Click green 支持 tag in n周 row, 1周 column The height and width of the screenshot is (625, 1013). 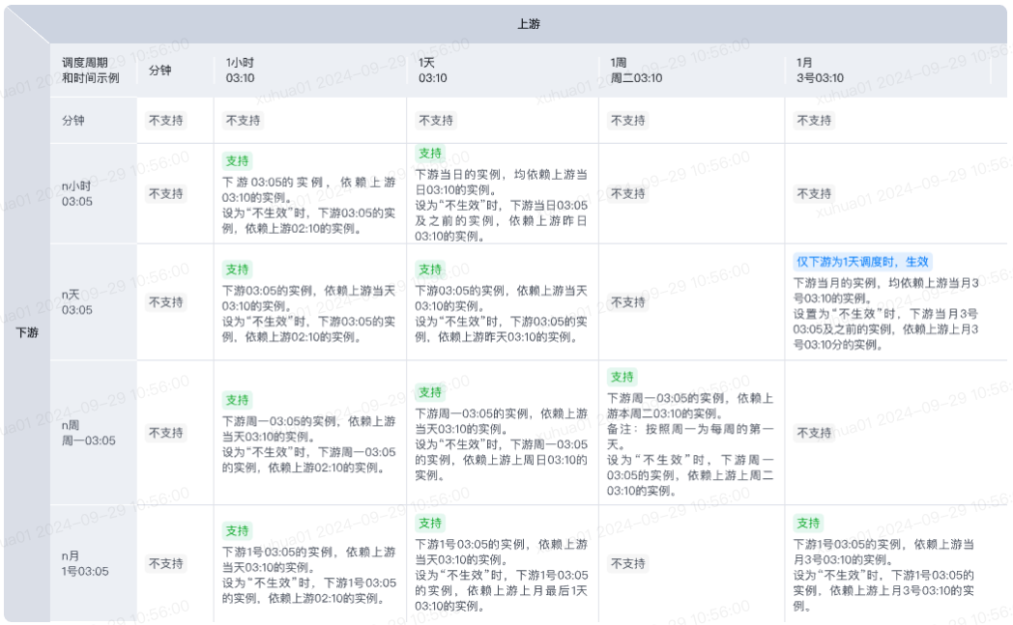tap(622, 377)
